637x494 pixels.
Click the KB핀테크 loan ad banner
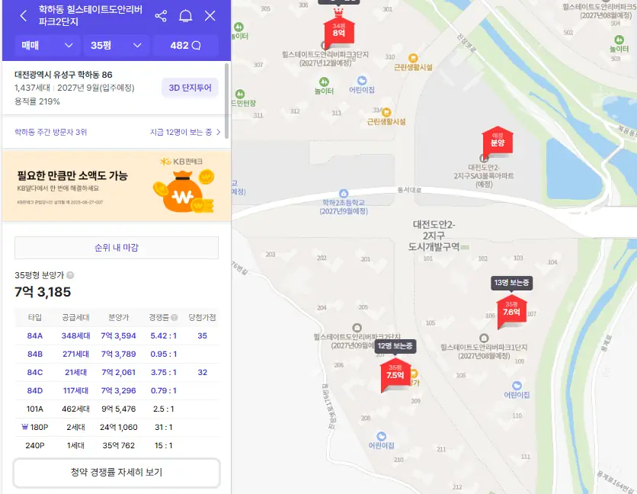coord(116,185)
